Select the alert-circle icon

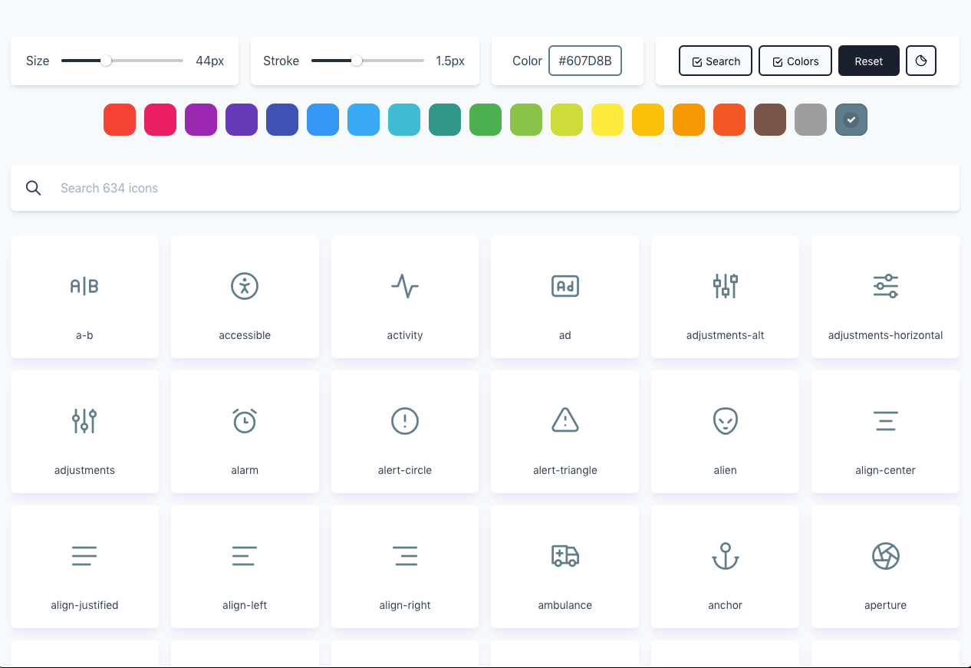click(x=404, y=421)
